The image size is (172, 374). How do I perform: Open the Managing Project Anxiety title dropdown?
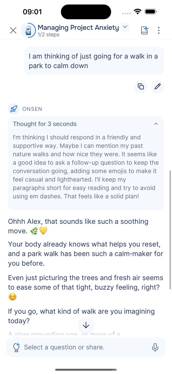[125, 27]
